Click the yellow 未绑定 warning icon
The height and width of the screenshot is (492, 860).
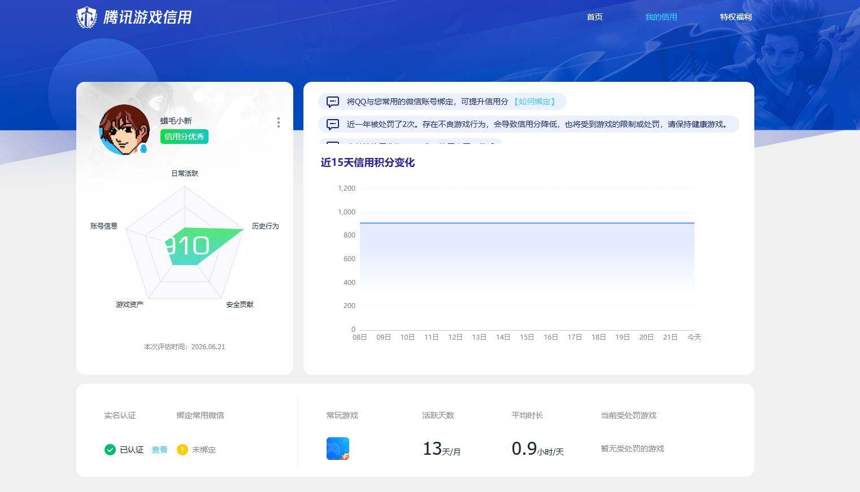182,450
